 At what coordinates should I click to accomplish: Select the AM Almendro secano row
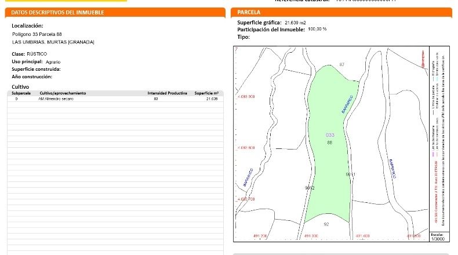click(x=115, y=99)
